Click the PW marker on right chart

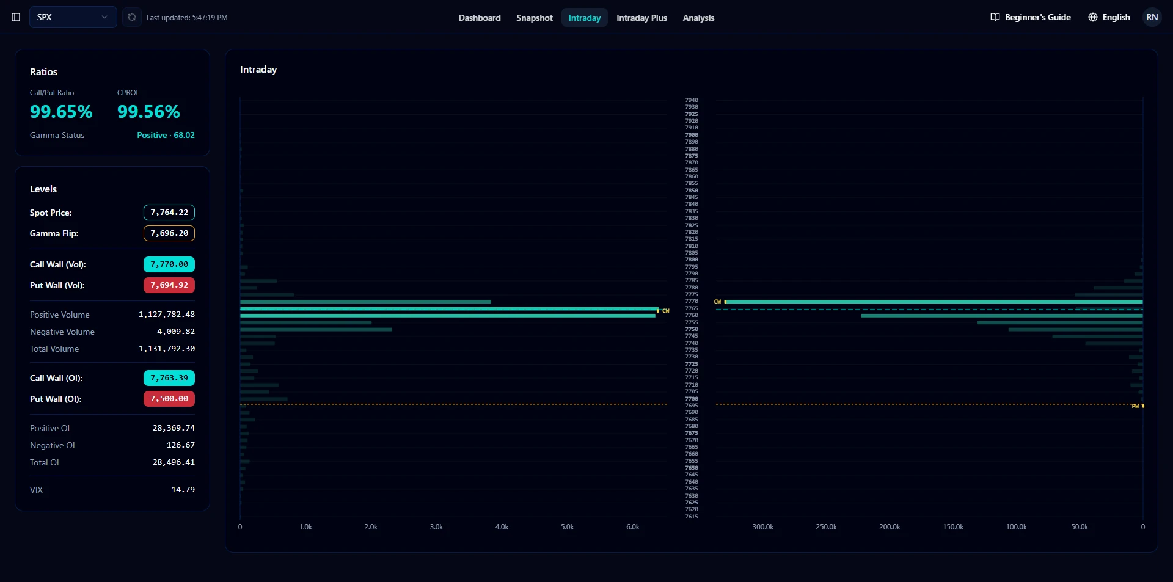pos(1135,406)
